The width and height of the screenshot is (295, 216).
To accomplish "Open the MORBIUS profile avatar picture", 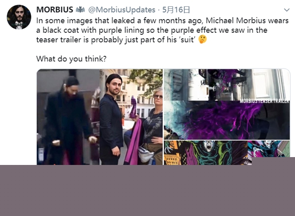I will 19,17.
